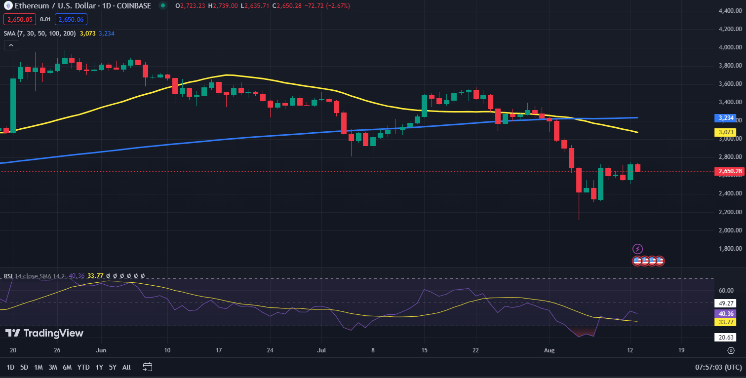
Task: Click the rightmost fully visible US flag icon
Action: click(x=659, y=261)
